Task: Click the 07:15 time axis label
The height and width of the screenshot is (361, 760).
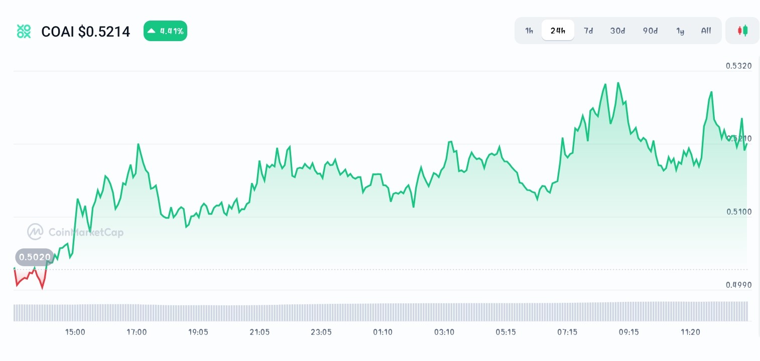Action: (567, 332)
